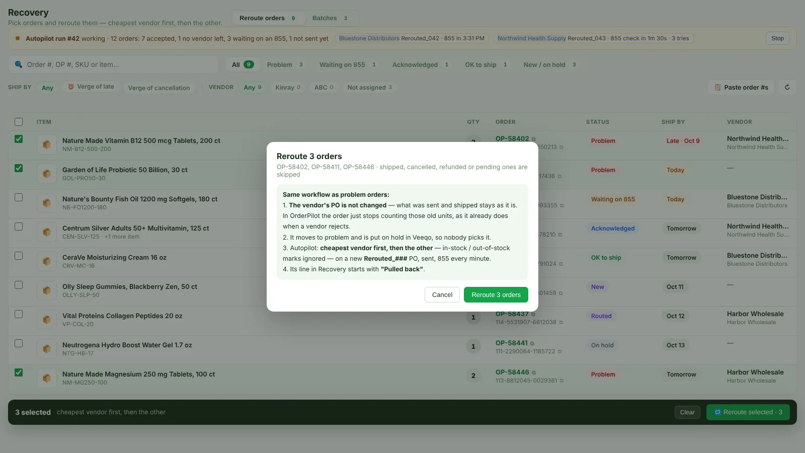Click the copy icon beside OP-58437
Image resolution: width=805 pixels, height=453 pixels.
point(533,314)
